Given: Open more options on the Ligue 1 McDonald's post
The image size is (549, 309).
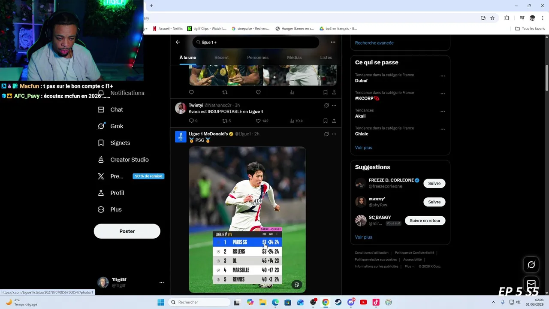Looking at the screenshot, I should click(334, 134).
